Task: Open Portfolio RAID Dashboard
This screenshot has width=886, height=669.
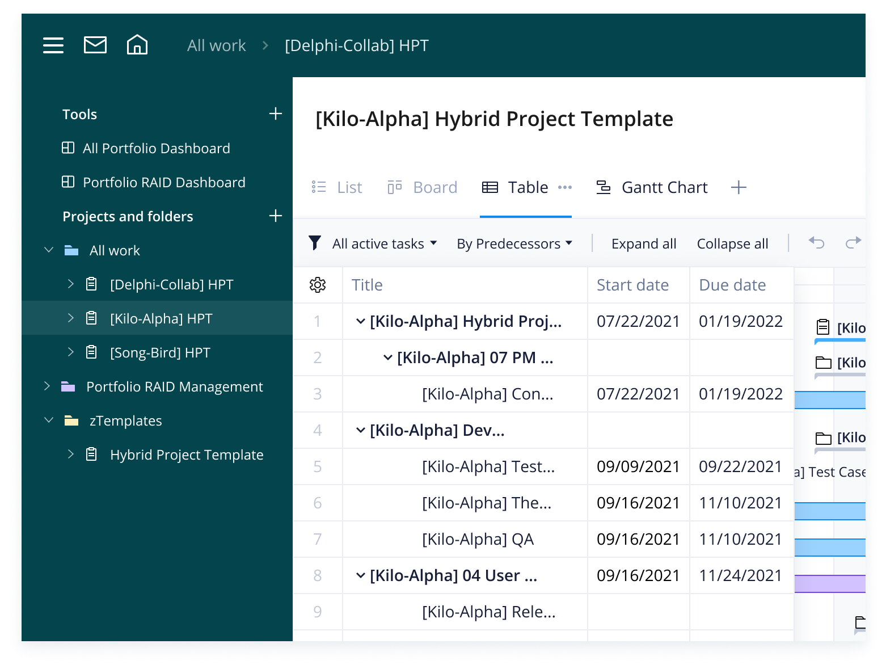Action: [164, 182]
